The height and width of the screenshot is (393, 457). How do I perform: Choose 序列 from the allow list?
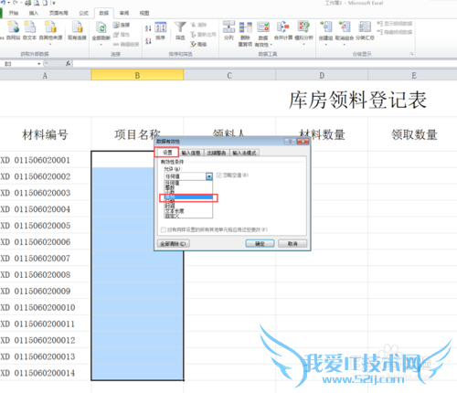tap(188, 197)
